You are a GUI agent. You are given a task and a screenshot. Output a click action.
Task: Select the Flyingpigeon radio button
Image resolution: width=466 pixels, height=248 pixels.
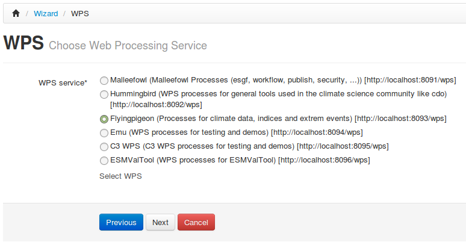click(x=104, y=119)
